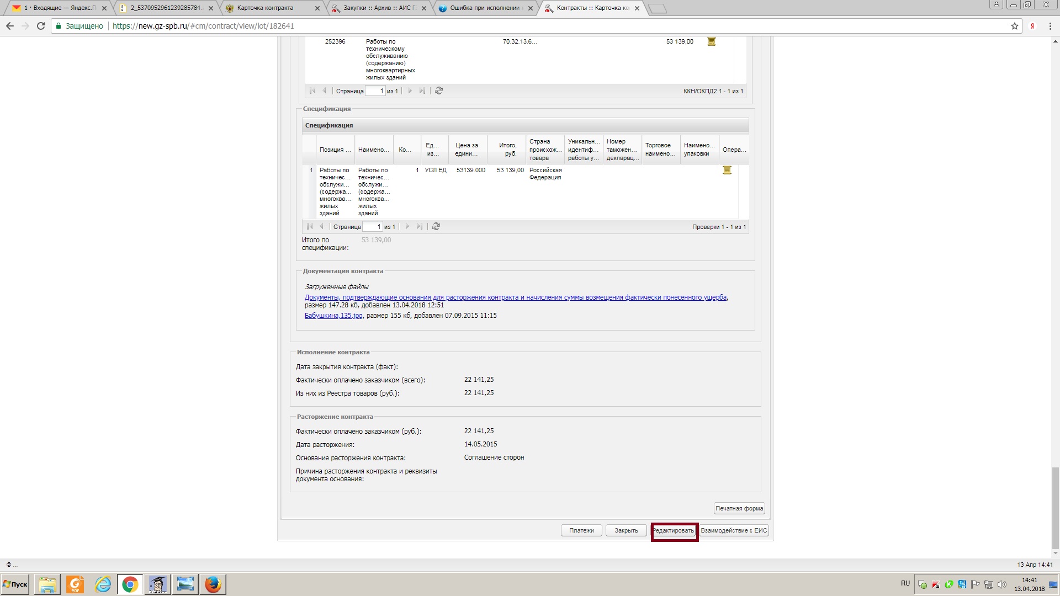Go to the first page of the Спецификация grid
The width and height of the screenshot is (1060, 596).
coord(310,227)
